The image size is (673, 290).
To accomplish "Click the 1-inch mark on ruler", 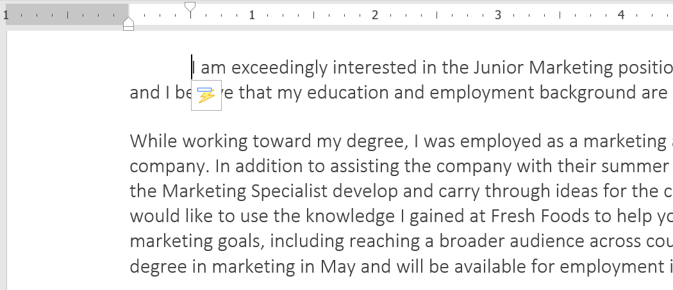I will pyautogui.click(x=252, y=14).
